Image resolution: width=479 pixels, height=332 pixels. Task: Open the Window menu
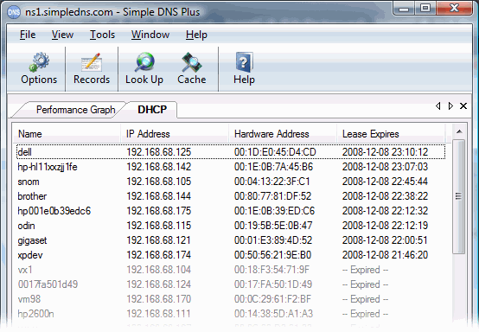pyautogui.click(x=150, y=35)
